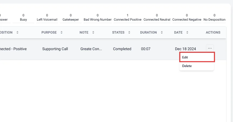
Task: Sort by Purpose column arrows
Action: tap(62, 32)
